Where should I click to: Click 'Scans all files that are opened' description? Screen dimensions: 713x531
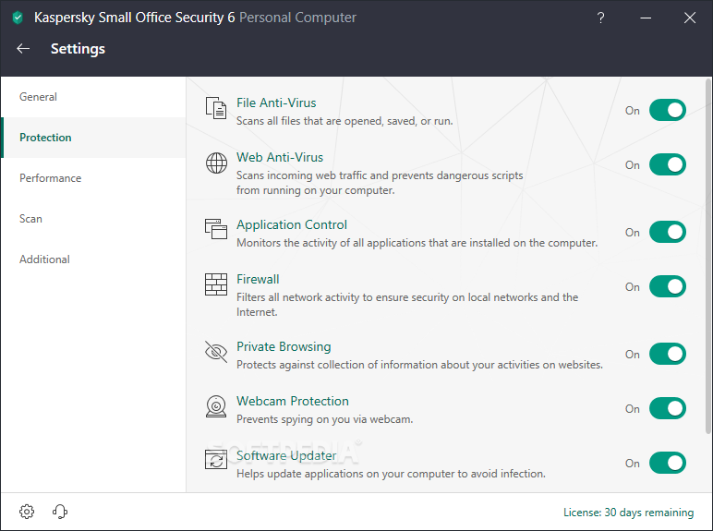[344, 121]
